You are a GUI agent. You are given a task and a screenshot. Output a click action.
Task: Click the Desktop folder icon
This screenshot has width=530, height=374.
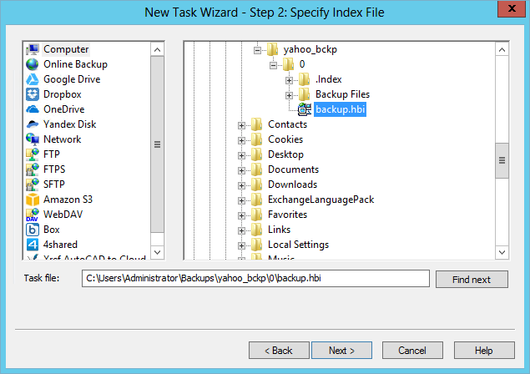257,154
